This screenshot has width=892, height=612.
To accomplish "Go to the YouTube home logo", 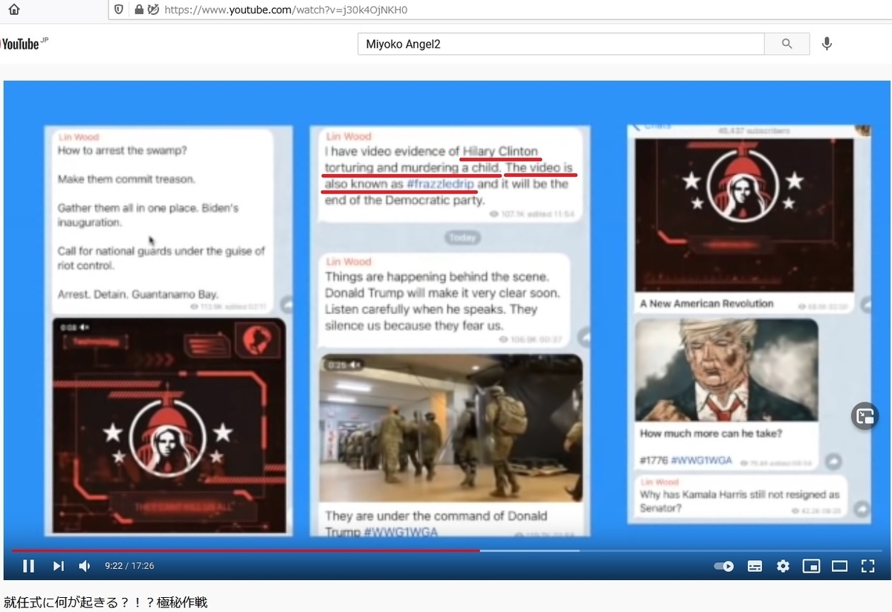I will click(24, 44).
